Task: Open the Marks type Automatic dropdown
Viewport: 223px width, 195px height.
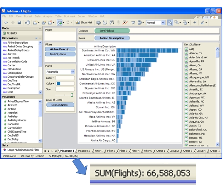Action: tap(73, 72)
